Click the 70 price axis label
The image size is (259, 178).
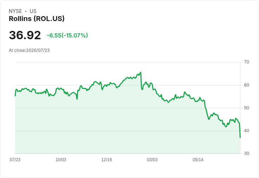pos(246,62)
